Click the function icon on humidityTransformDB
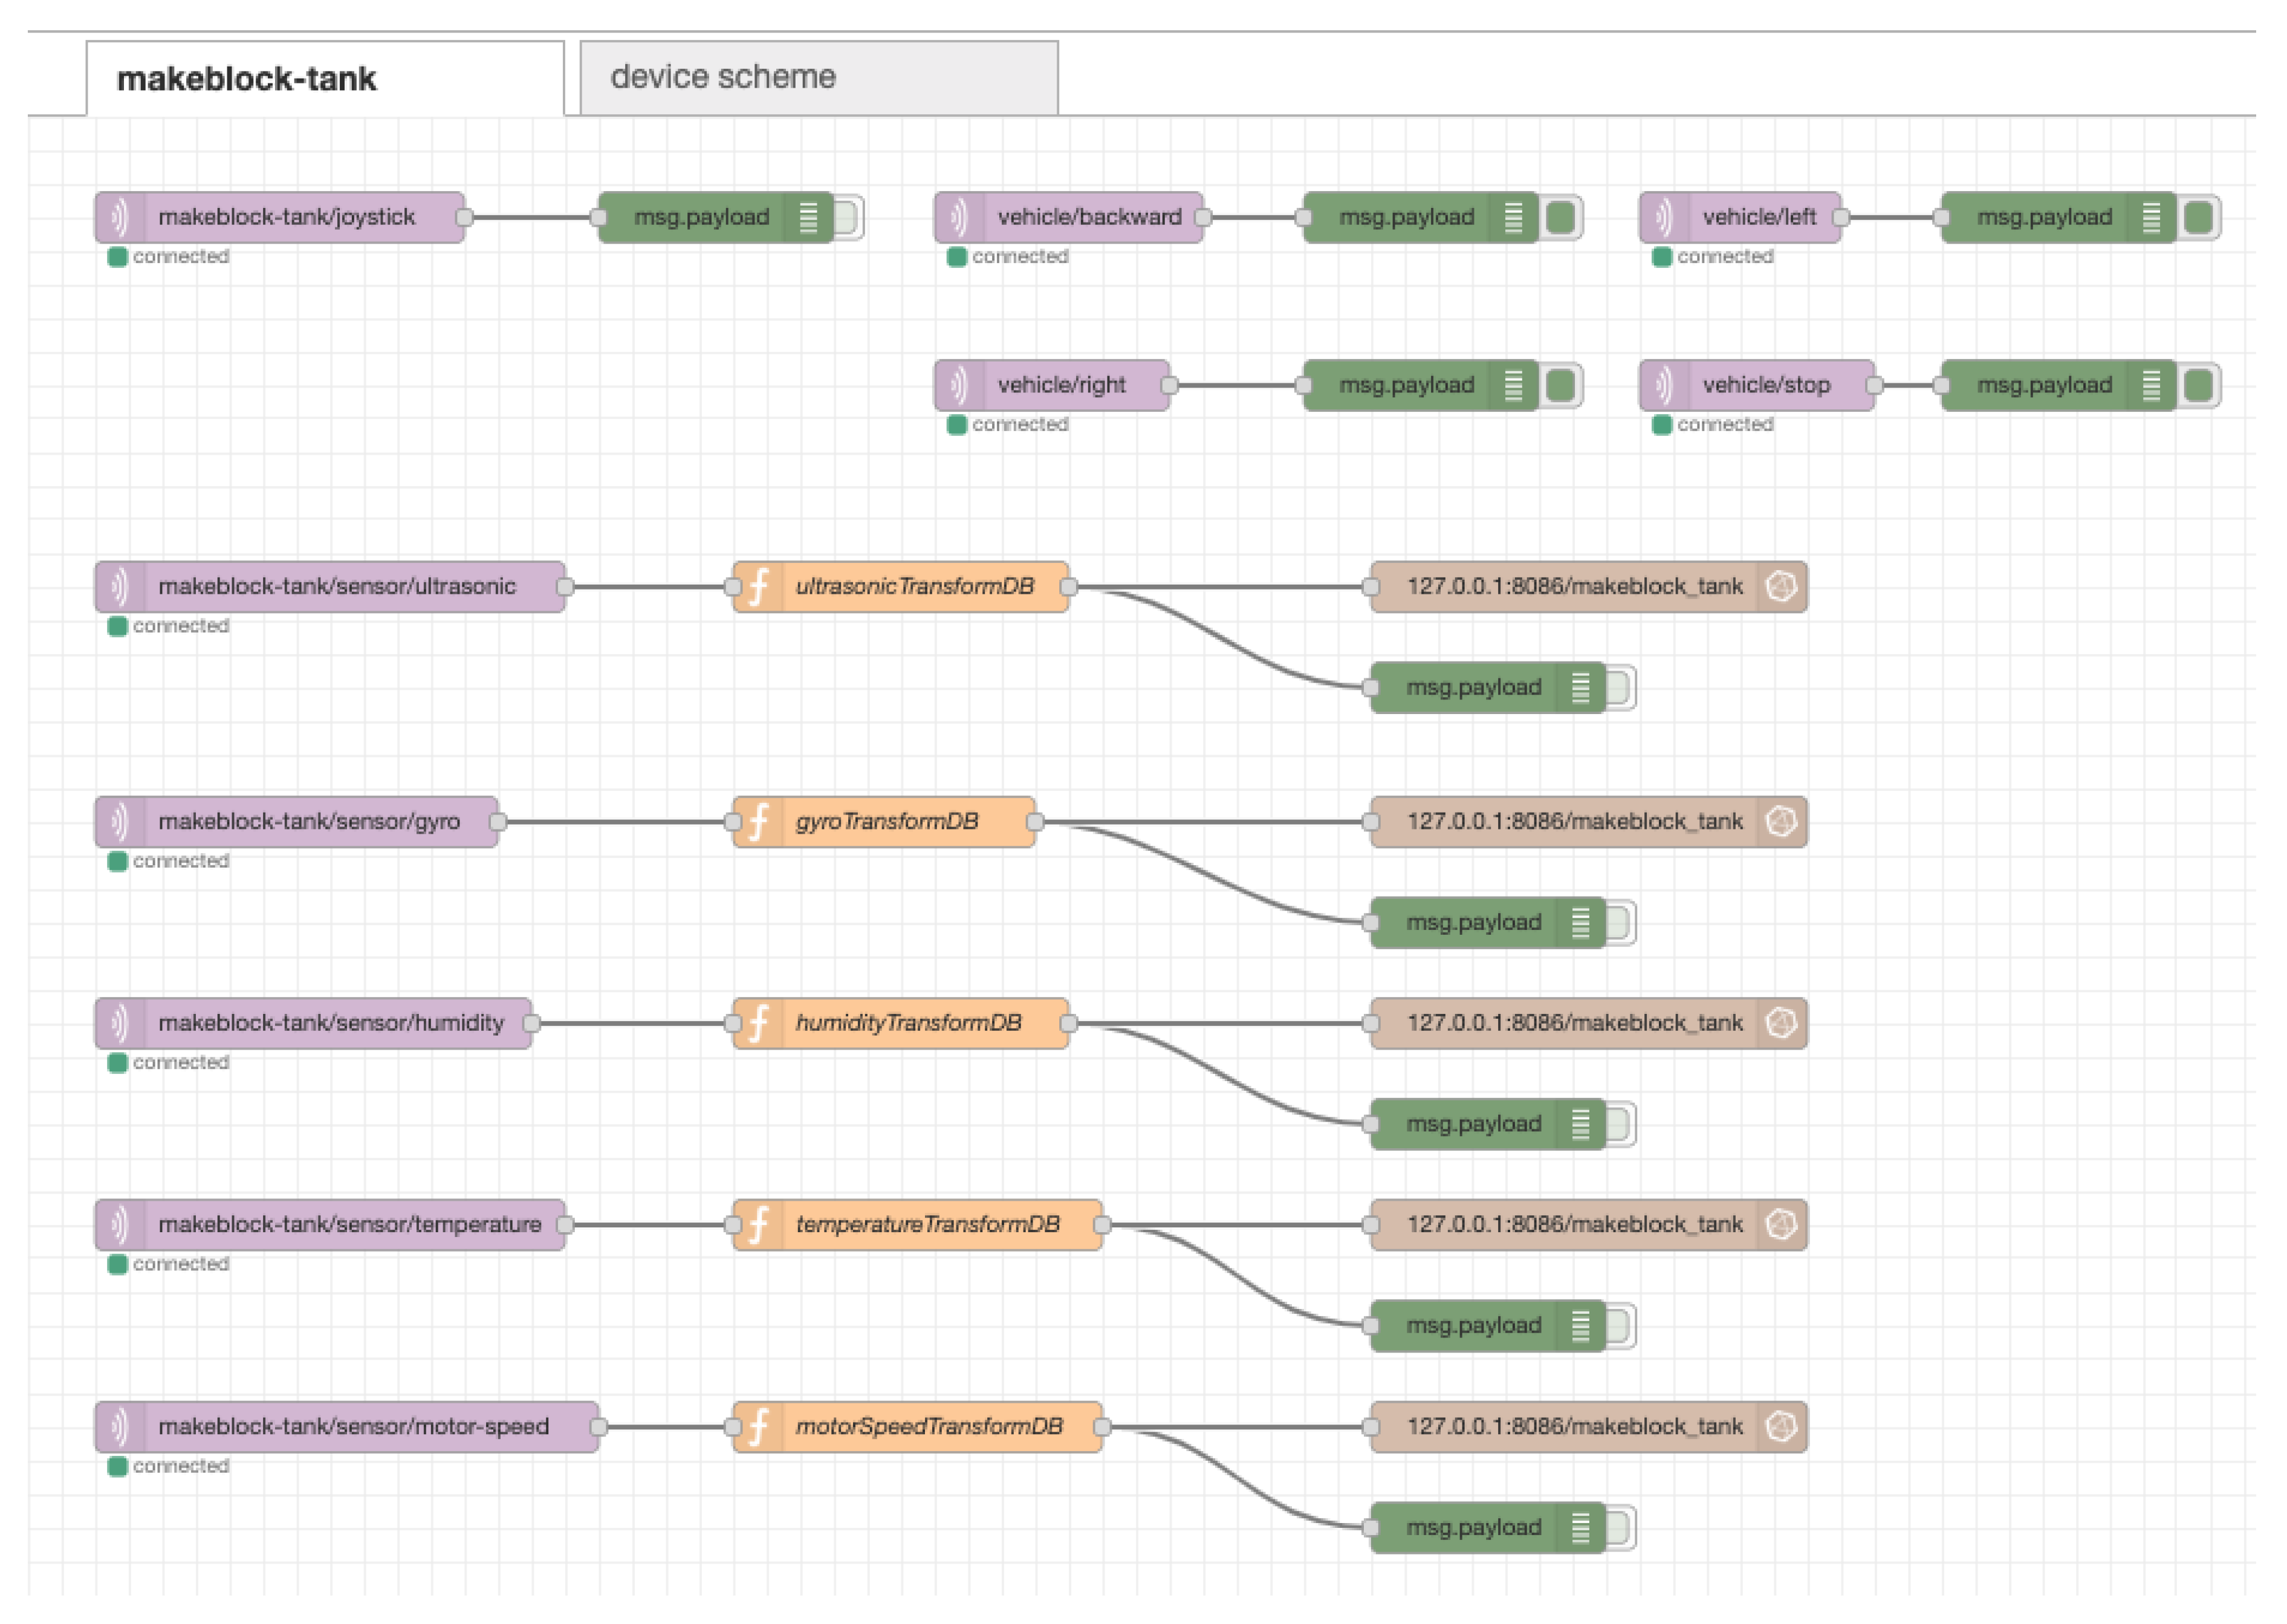 pos(758,1024)
